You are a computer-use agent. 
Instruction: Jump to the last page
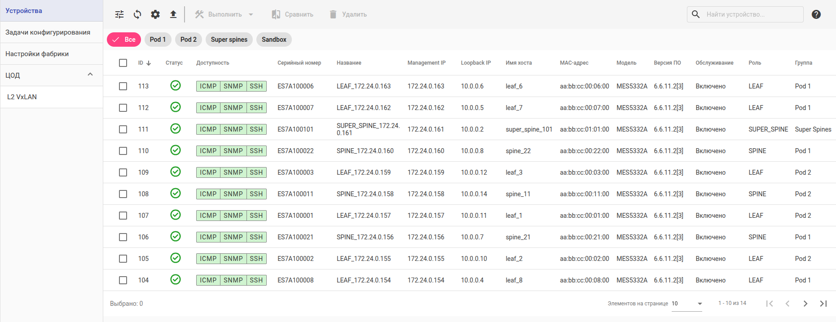823,304
